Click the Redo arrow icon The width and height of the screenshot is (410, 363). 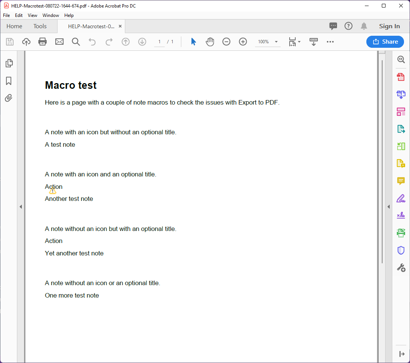109,42
